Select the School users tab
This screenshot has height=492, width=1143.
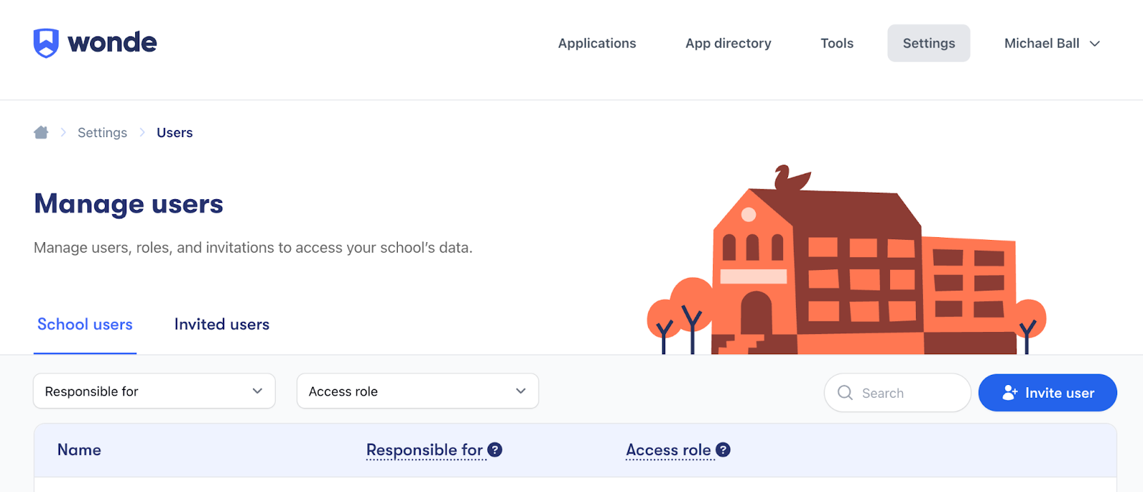[x=85, y=325]
